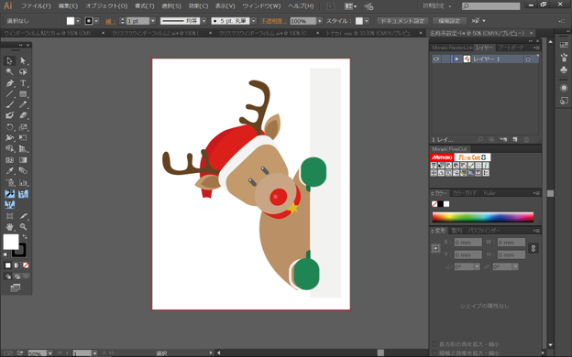Select the Mesh tool
The width and height of the screenshot is (572, 357).
tap(9, 160)
